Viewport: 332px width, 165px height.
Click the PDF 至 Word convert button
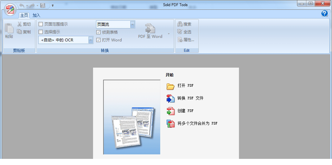[x=150, y=31]
